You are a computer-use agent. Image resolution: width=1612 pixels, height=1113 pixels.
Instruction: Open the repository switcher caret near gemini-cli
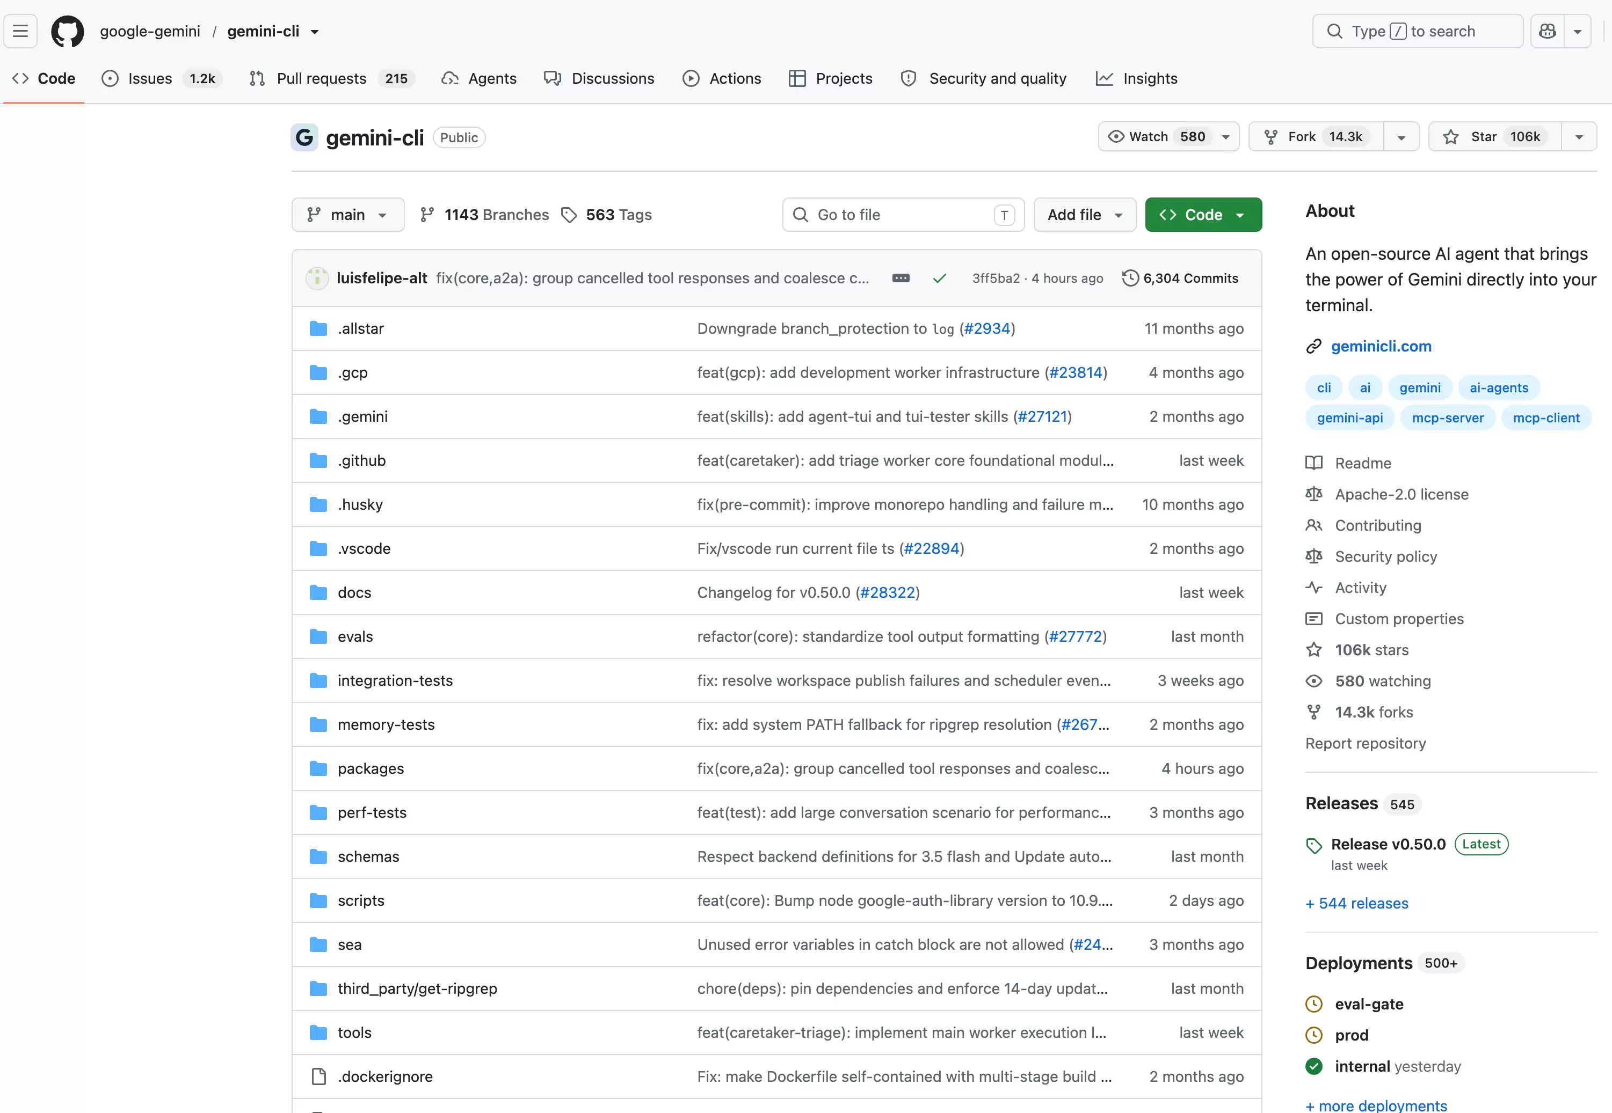315,32
